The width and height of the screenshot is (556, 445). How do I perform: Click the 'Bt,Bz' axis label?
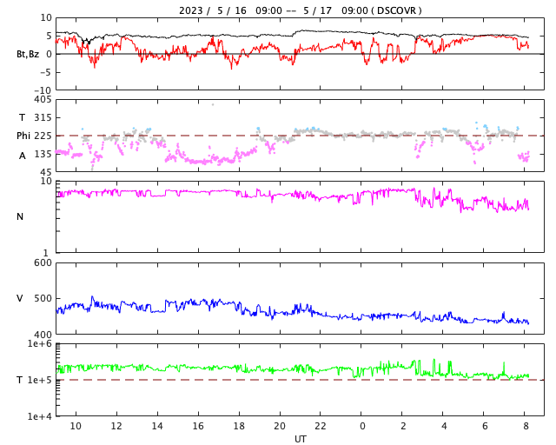[x=28, y=54]
